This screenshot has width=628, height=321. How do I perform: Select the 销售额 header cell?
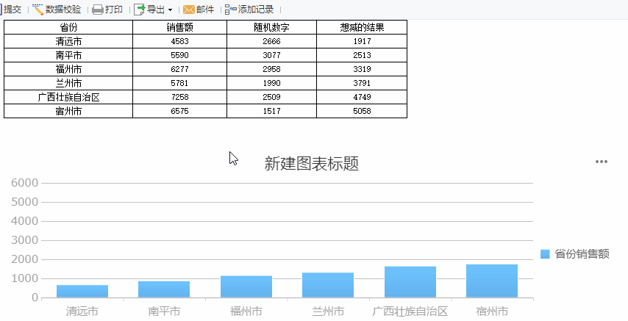pyautogui.click(x=180, y=27)
